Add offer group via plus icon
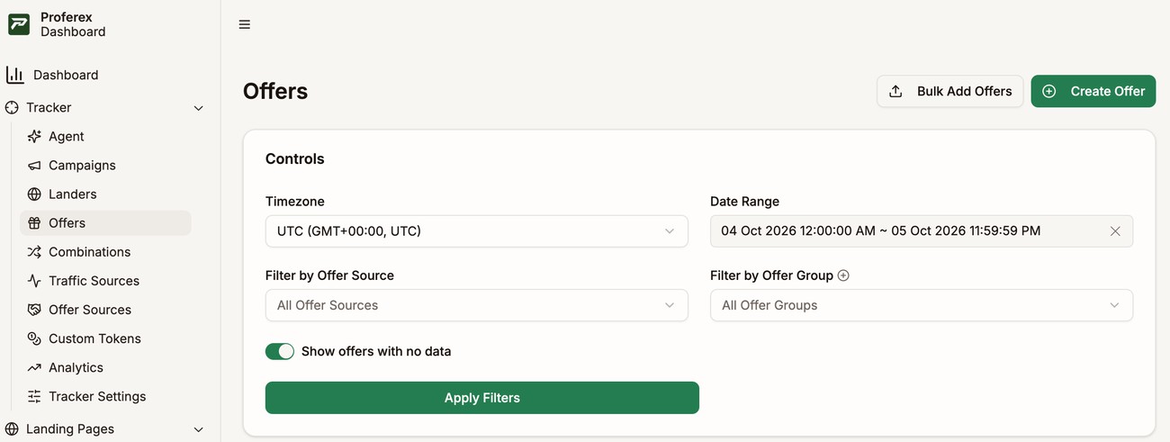 pos(843,275)
